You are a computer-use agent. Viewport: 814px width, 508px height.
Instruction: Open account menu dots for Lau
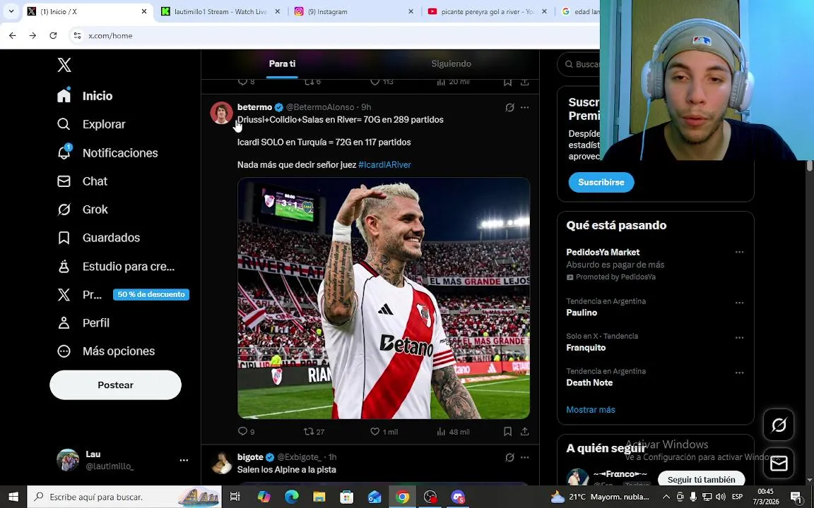coord(184,460)
